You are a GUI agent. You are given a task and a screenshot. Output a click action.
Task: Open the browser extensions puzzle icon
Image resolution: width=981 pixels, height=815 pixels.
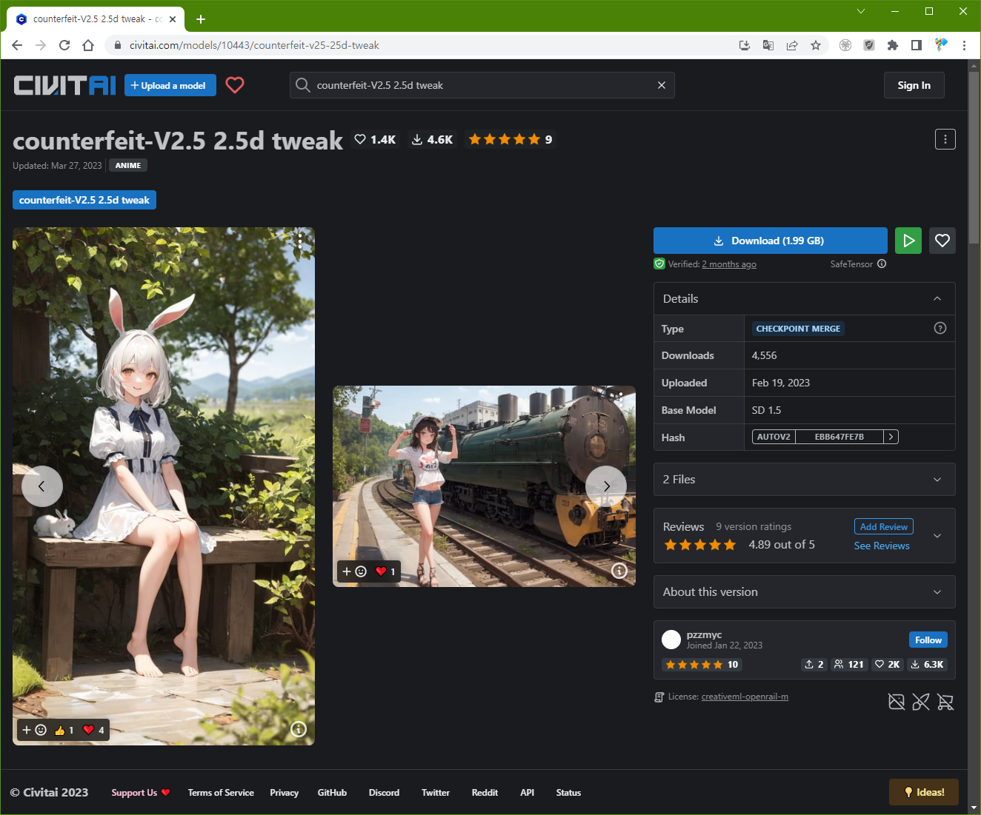(x=893, y=45)
